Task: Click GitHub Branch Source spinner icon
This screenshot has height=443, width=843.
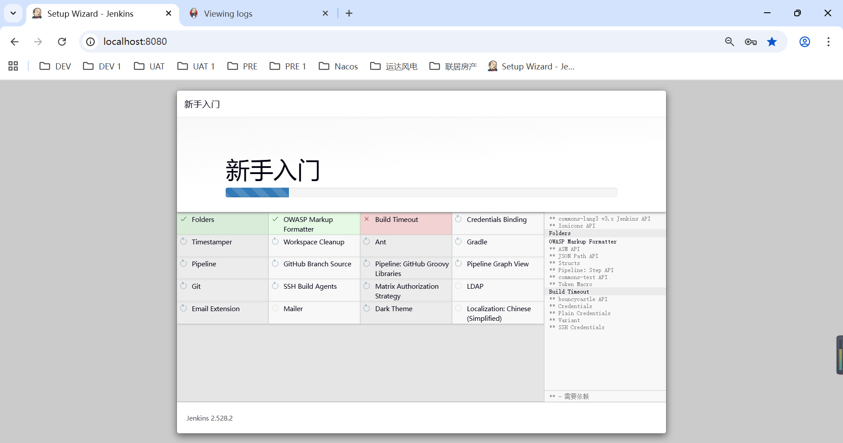Action: click(275, 263)
